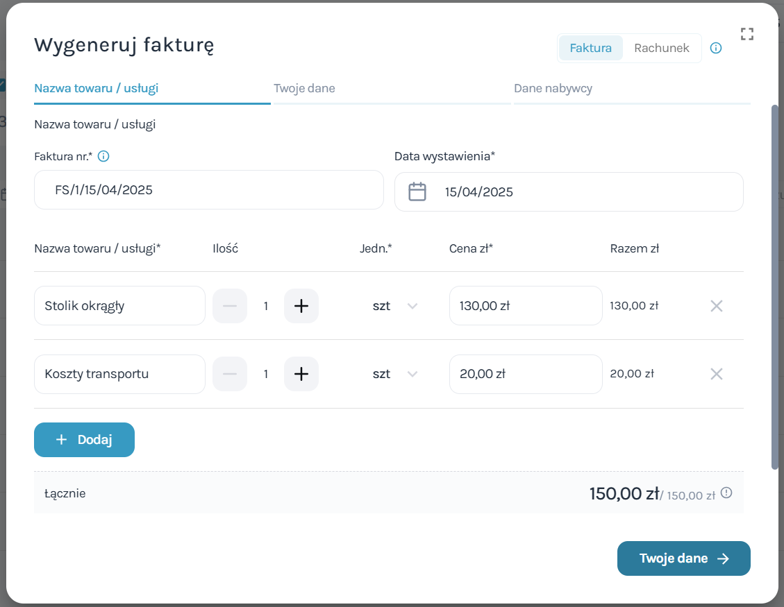Remove the Stolik okrągły row
This screenshot has height=607, width=784.
[x=717, y=306]
